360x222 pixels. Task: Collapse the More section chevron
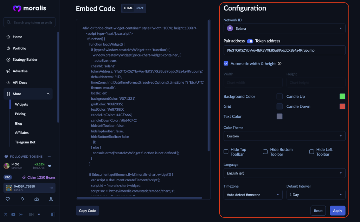(x=48, y=94)
